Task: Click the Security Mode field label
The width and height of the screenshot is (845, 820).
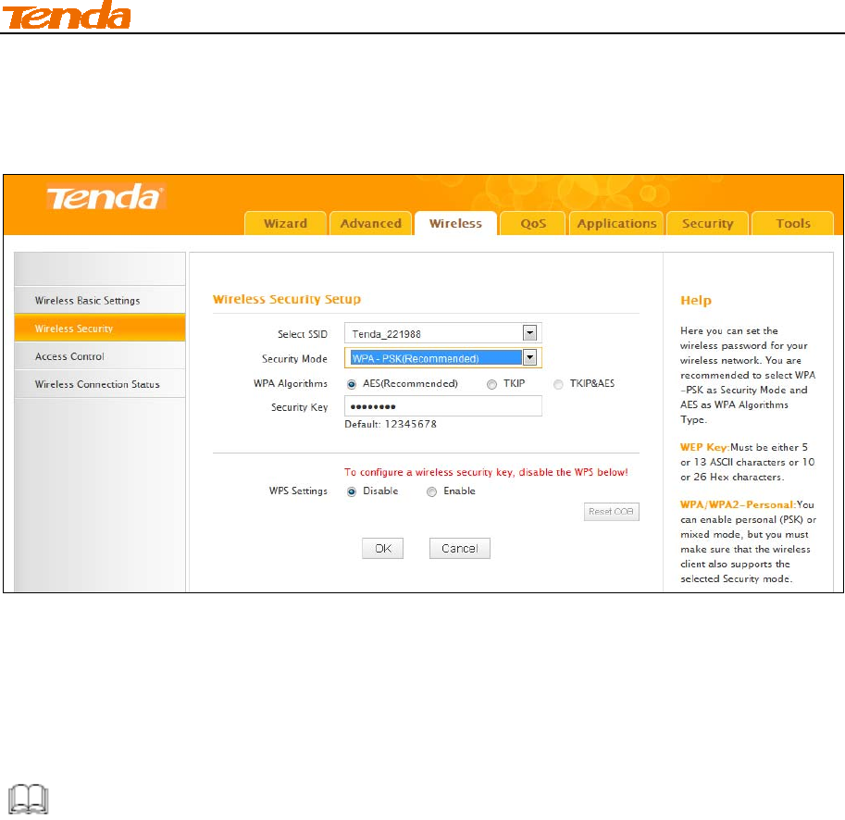Action: [294, 359]
